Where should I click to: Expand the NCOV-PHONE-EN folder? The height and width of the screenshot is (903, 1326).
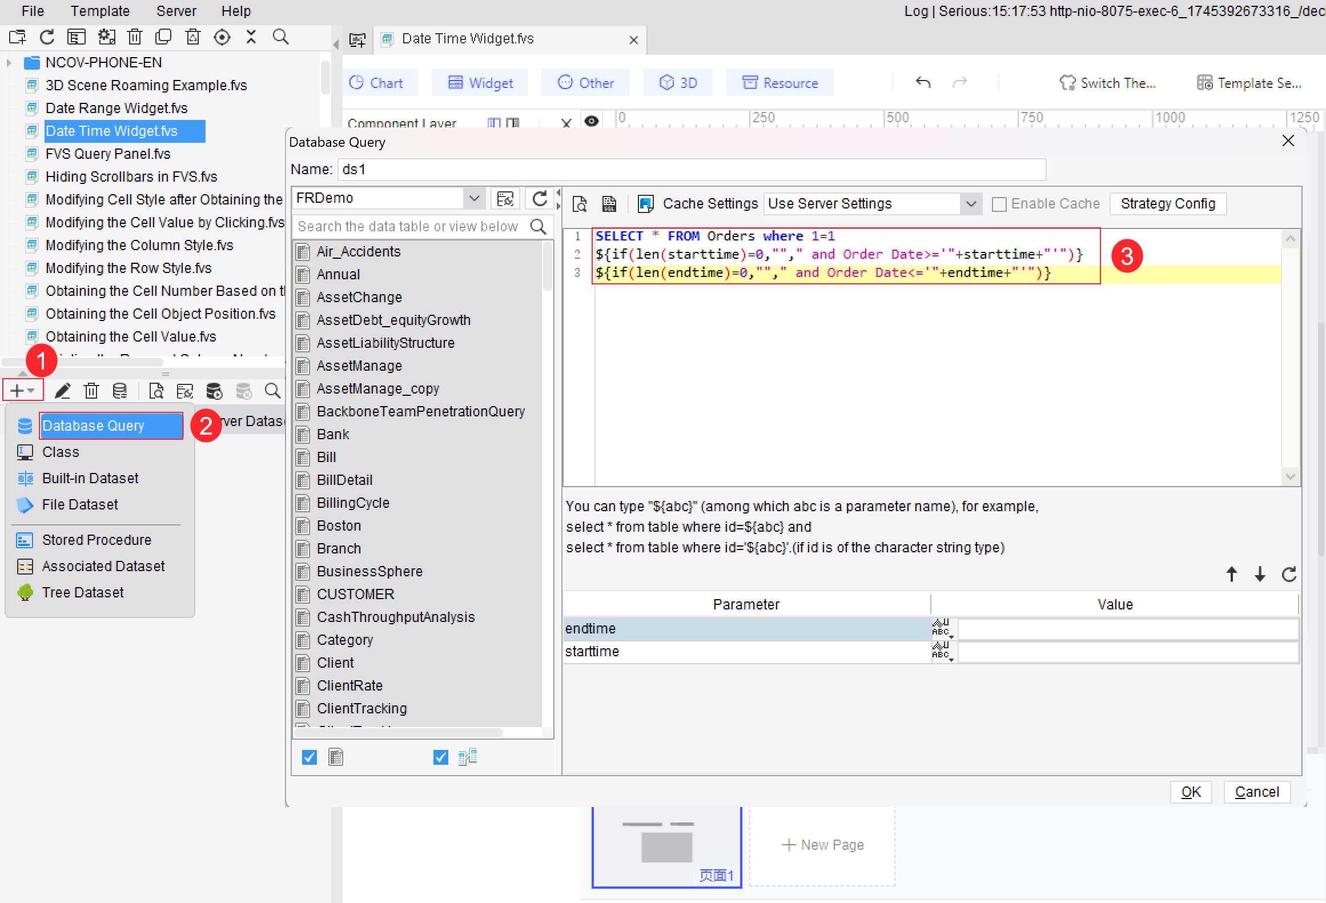(9, 62)
